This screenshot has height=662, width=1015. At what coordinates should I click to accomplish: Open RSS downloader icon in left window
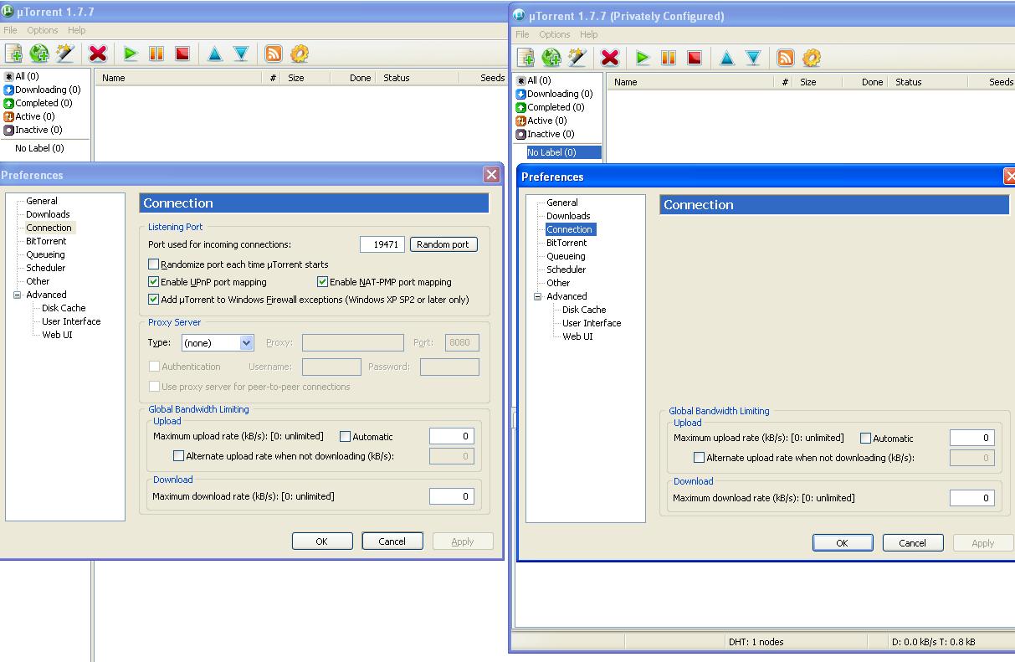coord(274,54)
